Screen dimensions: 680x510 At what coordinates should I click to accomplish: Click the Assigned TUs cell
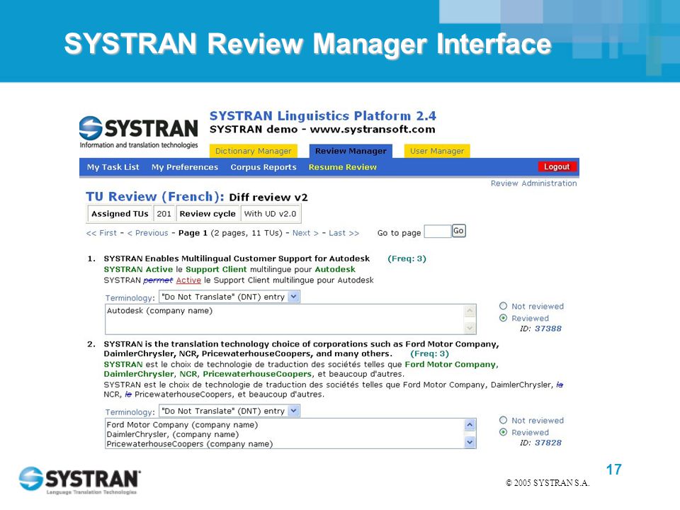(120, 214)
